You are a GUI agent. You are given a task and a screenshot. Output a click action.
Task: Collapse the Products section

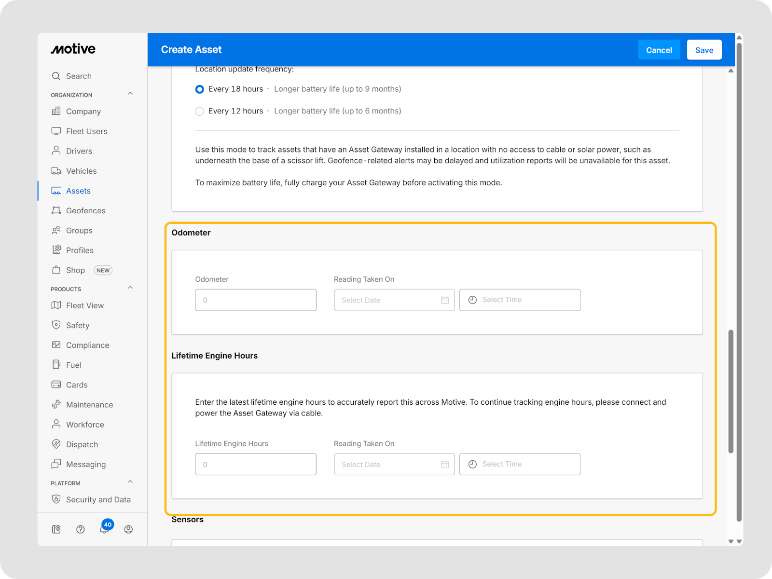click(x=130, y=288)
